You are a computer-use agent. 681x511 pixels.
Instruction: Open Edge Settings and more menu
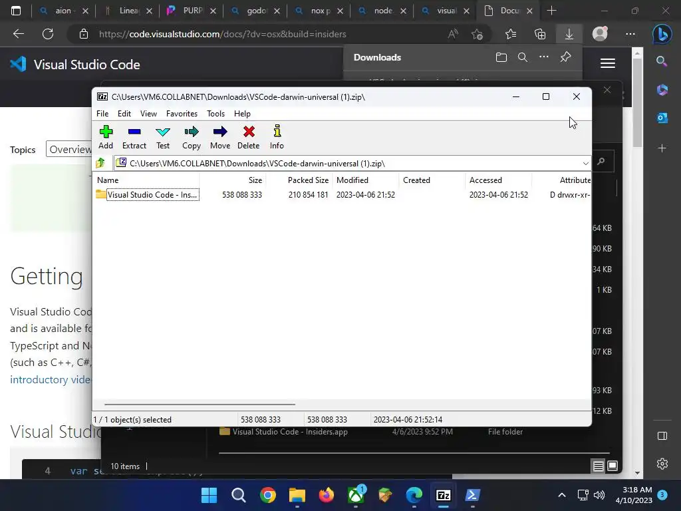[x=630, y=34]
